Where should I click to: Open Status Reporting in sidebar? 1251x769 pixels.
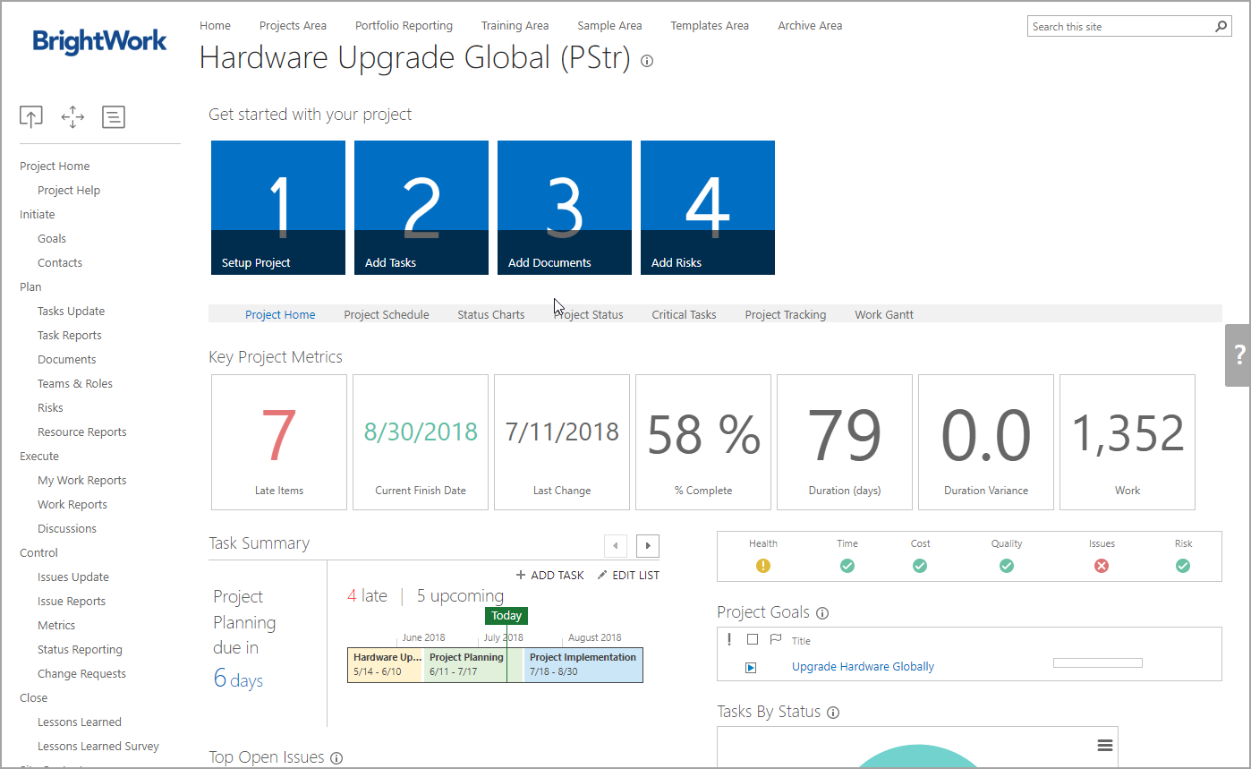point(80,650)
